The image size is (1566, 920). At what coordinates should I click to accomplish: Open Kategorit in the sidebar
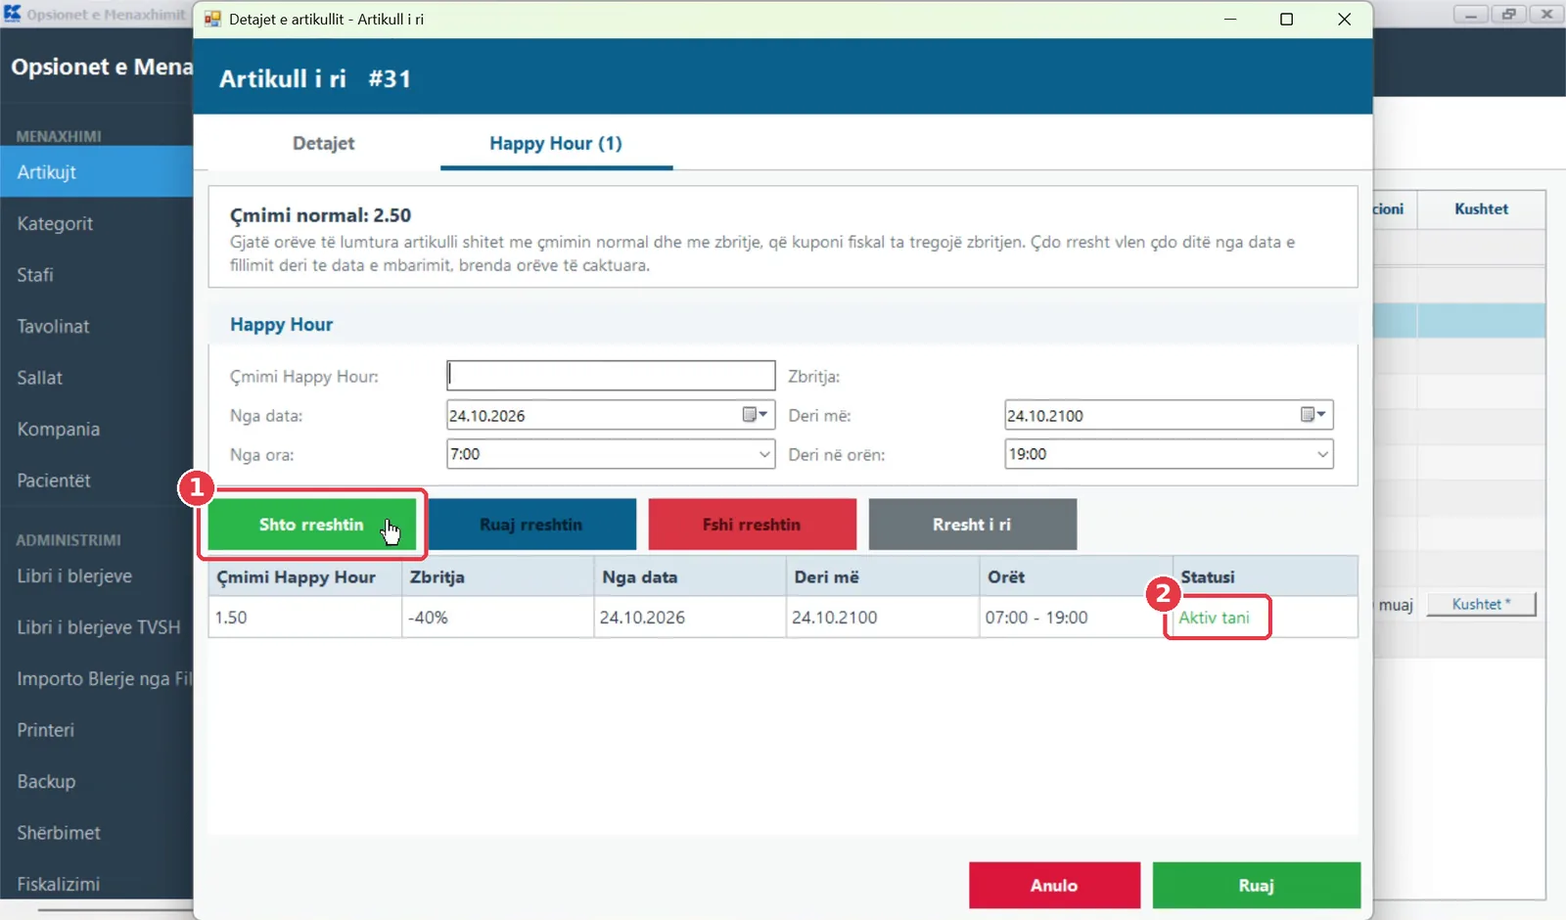coord(97,223)
